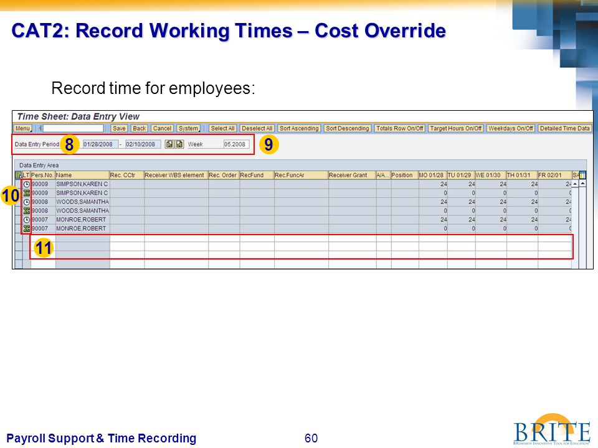The image size is (598, 448).
Task: Toggle Target Hours On/Off
Action: tap(456, 129)
